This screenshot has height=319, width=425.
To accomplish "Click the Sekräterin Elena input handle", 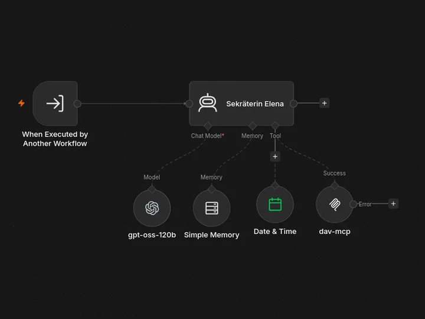I will click(x=189, y=103).
